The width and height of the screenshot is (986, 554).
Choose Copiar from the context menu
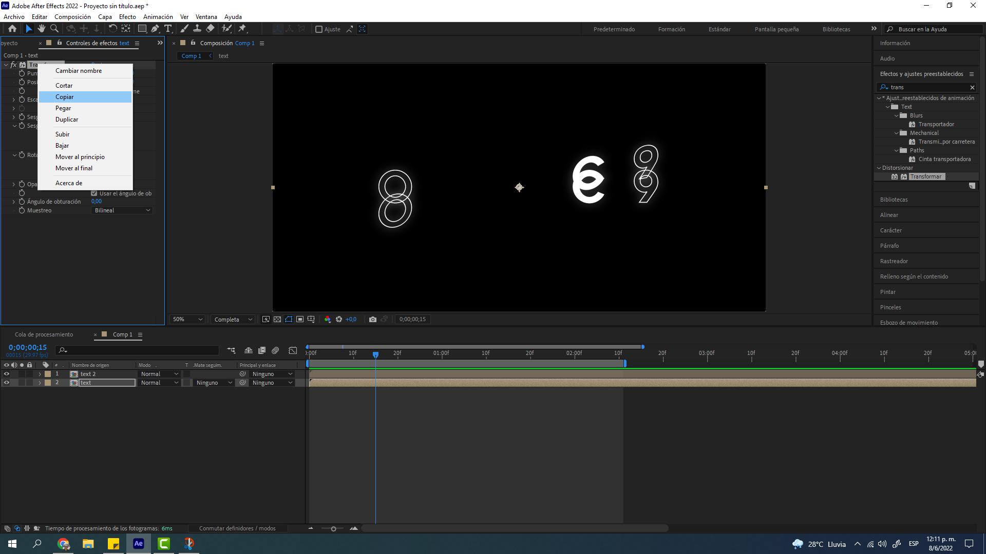pyautogui.click(x=85, y=97)
